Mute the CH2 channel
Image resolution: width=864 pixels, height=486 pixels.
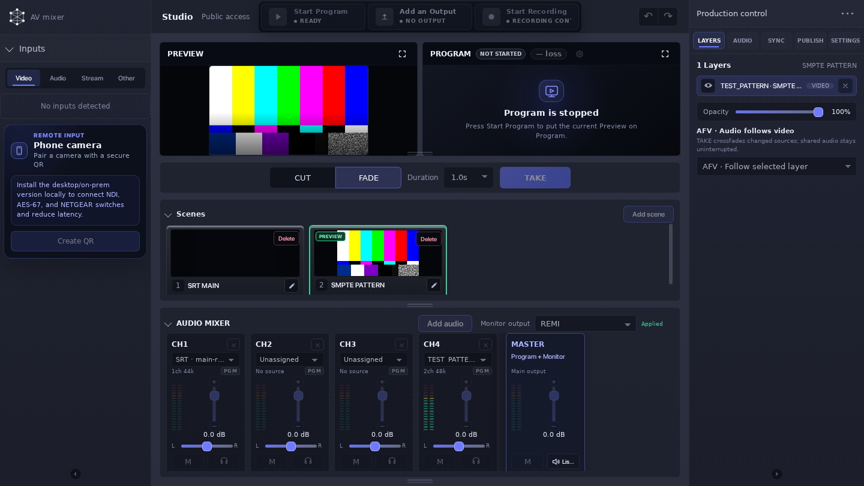coord(272,461)
